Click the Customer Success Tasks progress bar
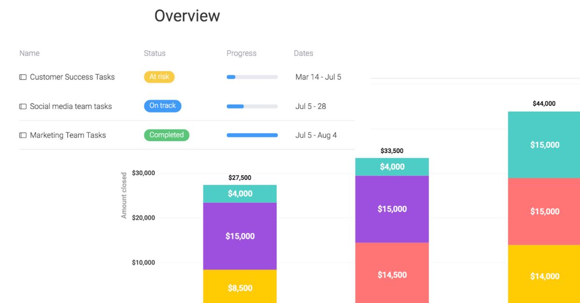This screenshot has height=303, width=580. point(252,77)
